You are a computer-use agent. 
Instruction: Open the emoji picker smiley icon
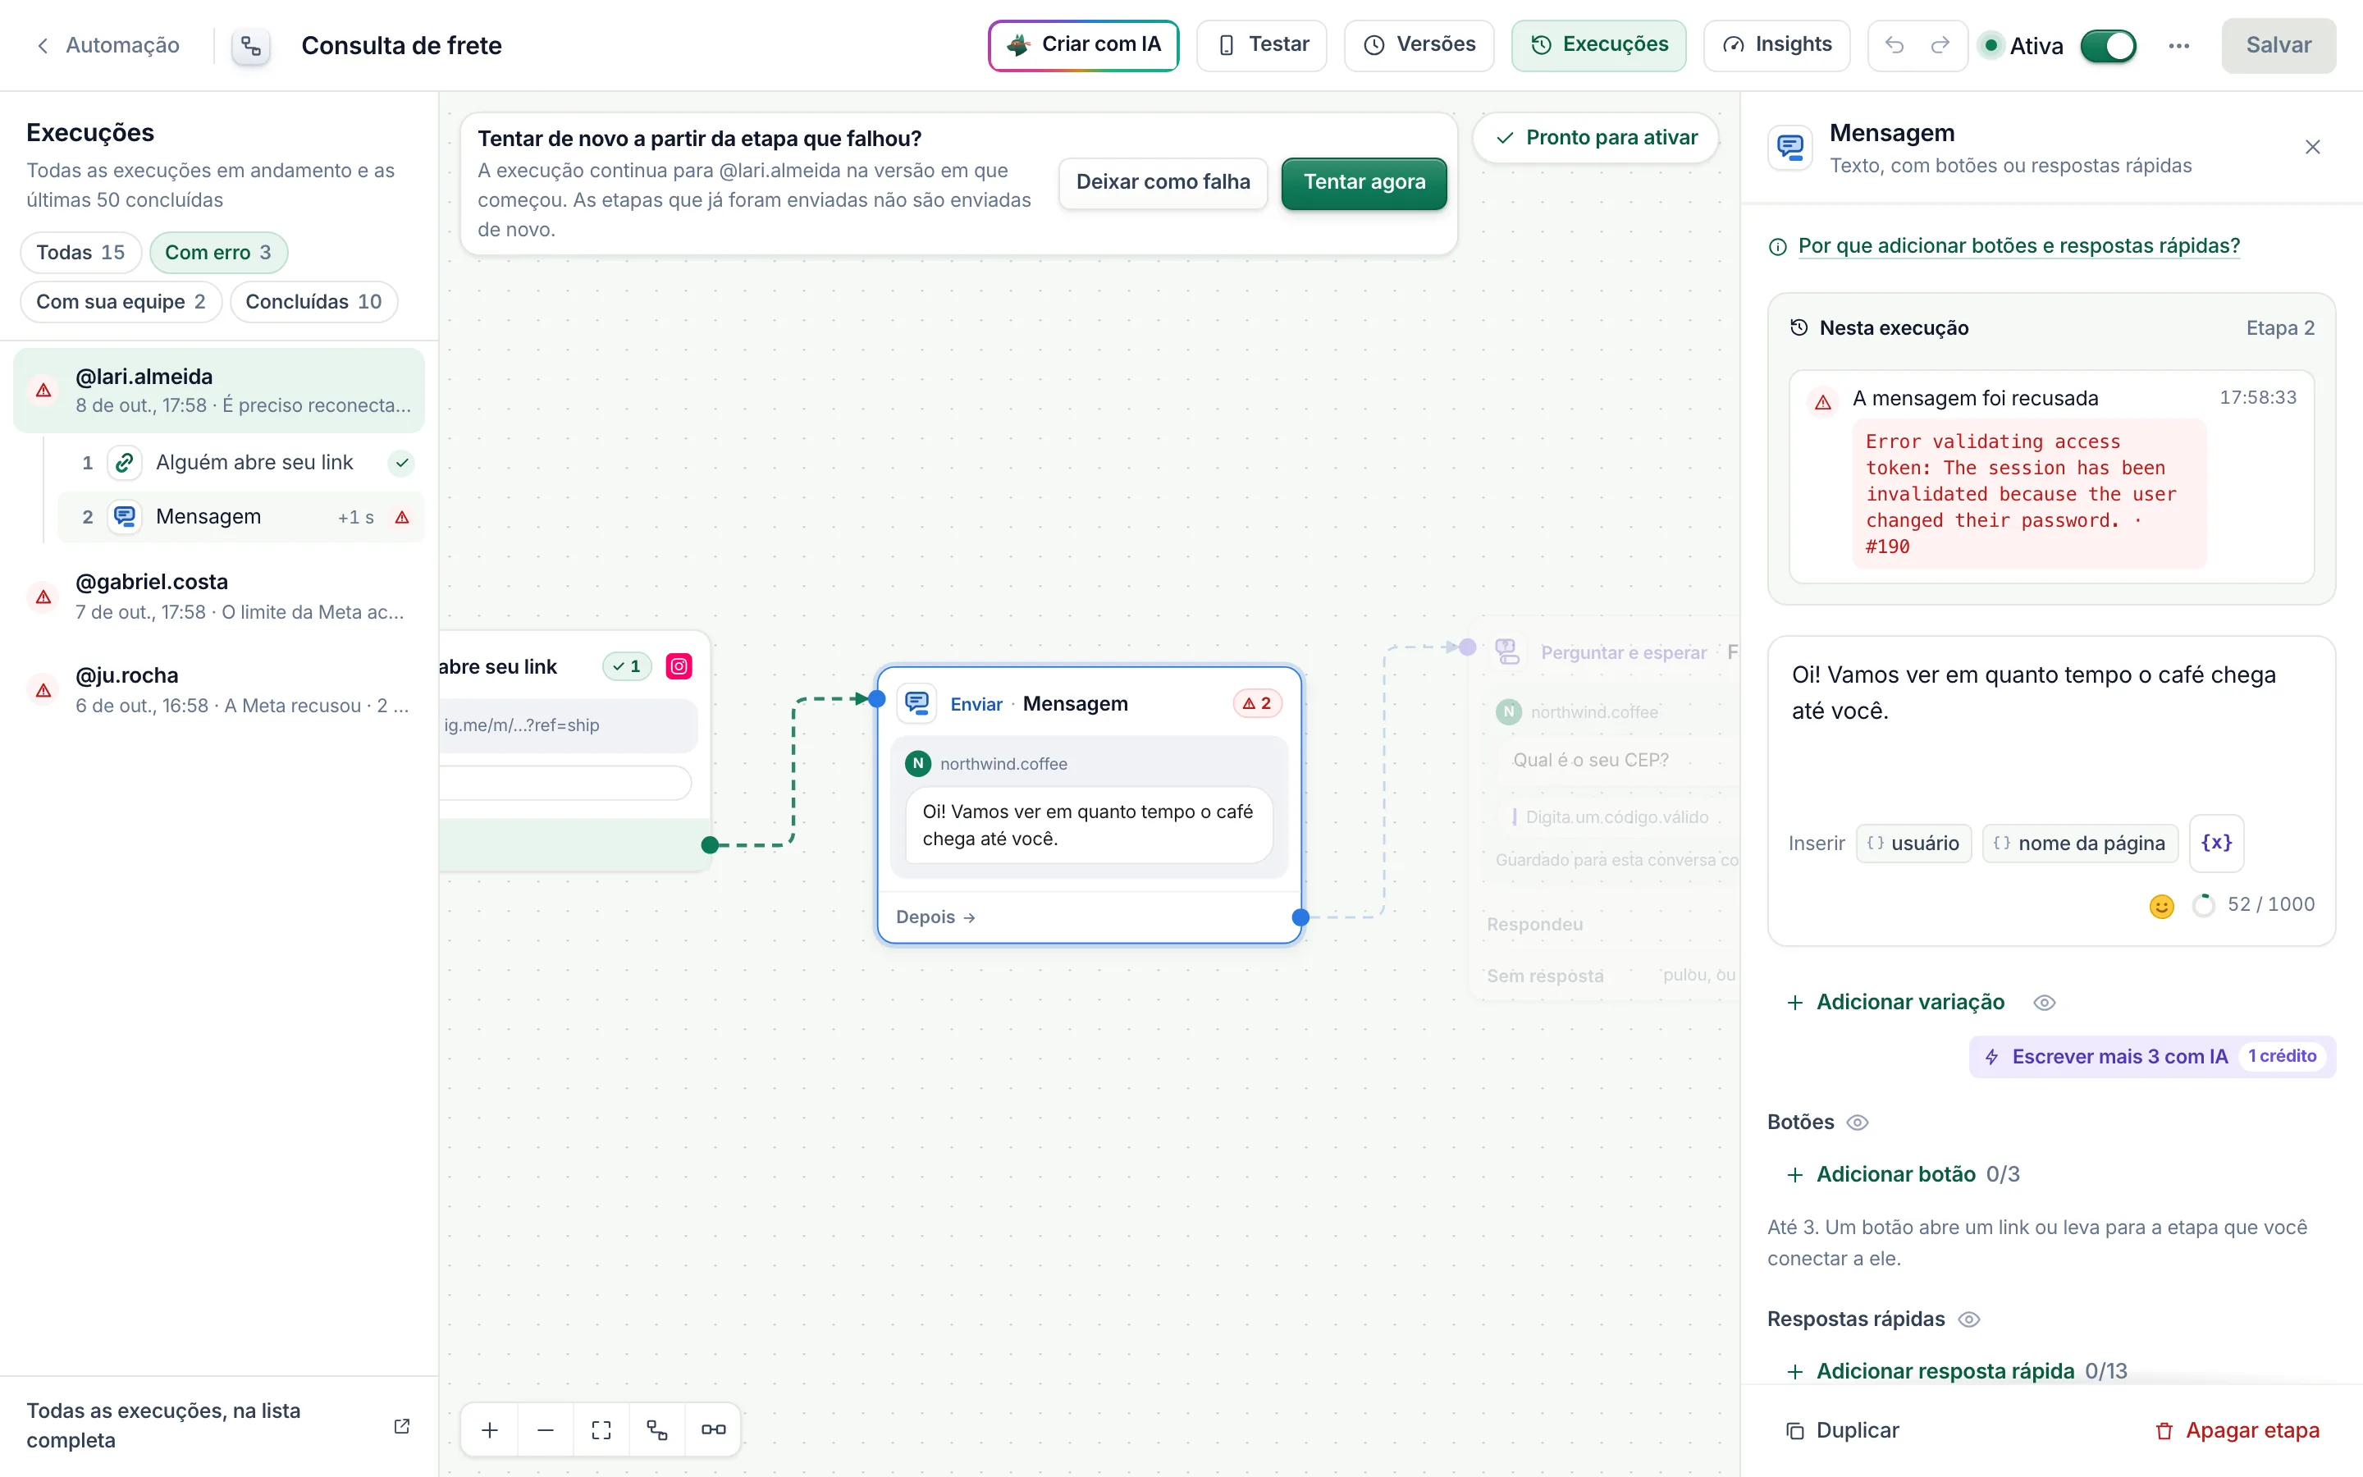click(2162, 906)
